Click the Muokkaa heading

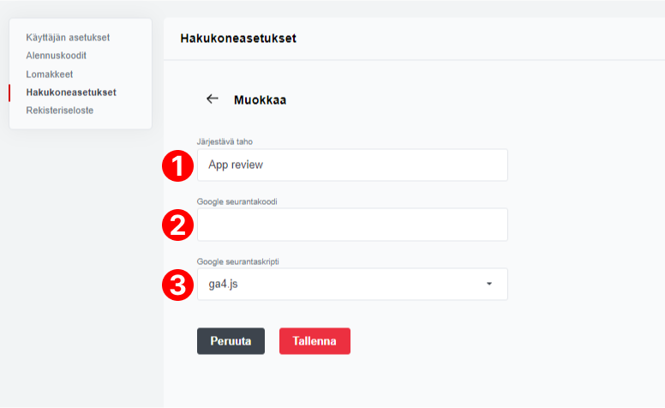[x=260, y=100]
